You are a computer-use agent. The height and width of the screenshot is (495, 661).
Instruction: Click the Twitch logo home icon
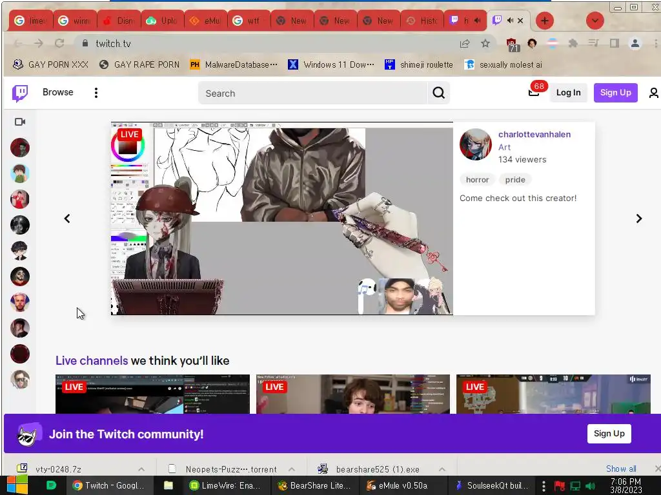coord(20,93)
